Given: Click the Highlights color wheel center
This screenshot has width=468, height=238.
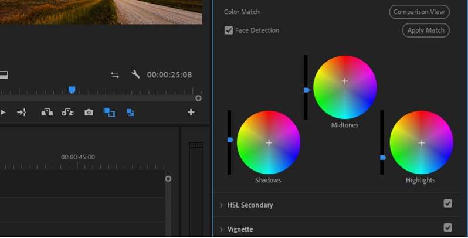Looking at the screenshot, I should 422,143.
